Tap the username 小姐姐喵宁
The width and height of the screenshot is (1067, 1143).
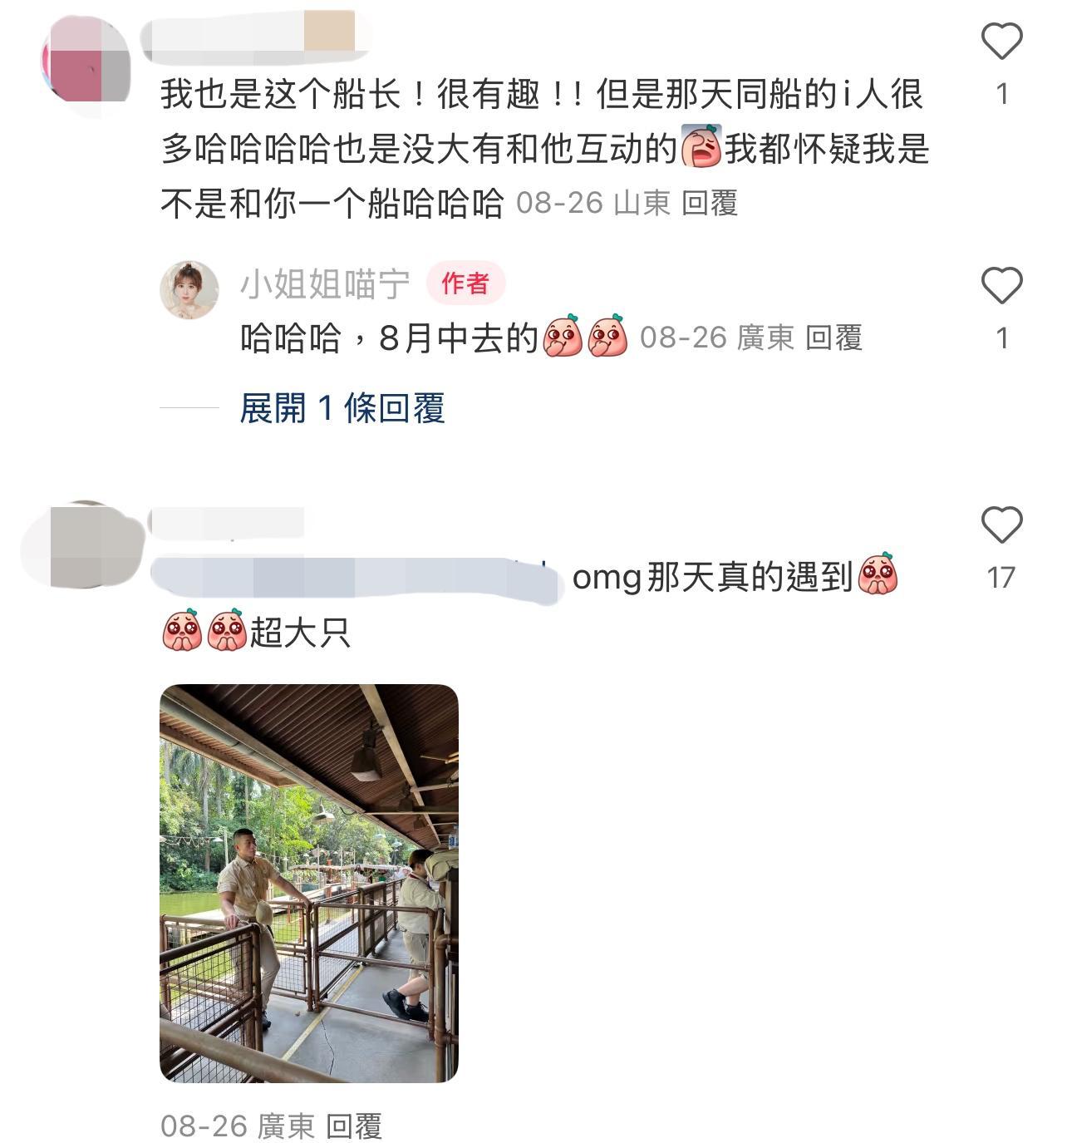325,285
